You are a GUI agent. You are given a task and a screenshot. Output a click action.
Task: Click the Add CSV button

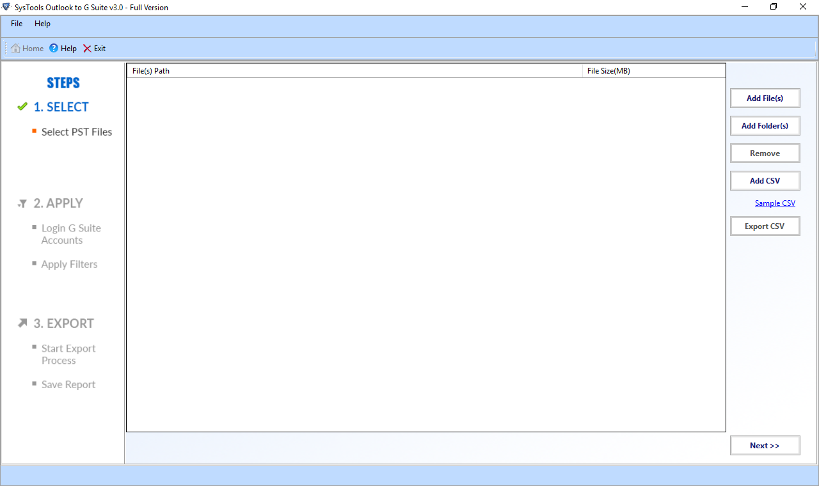click(765, 181)
